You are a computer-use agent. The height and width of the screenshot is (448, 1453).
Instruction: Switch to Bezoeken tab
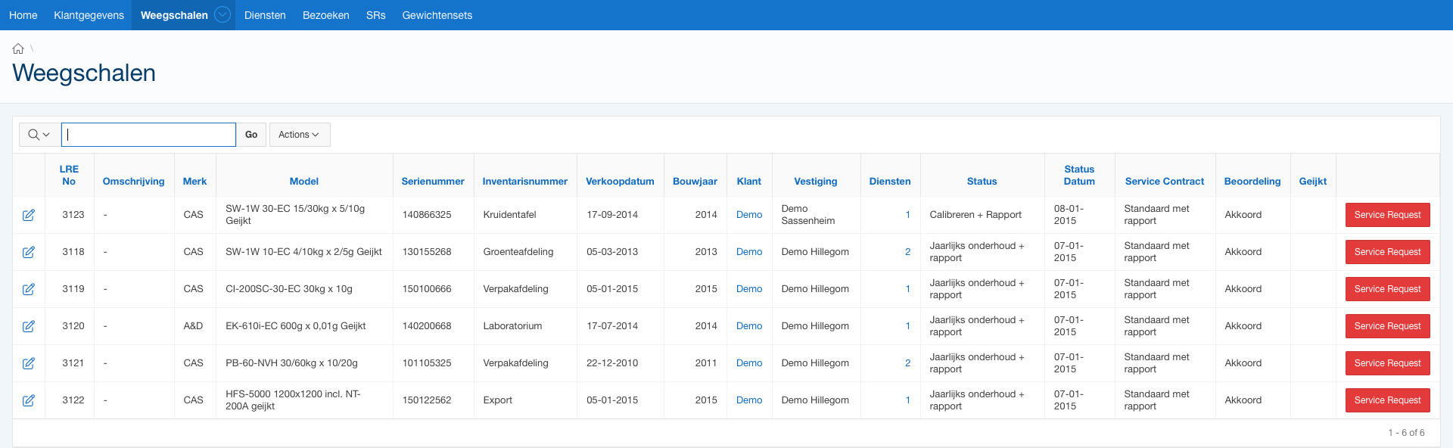(326, 15)
